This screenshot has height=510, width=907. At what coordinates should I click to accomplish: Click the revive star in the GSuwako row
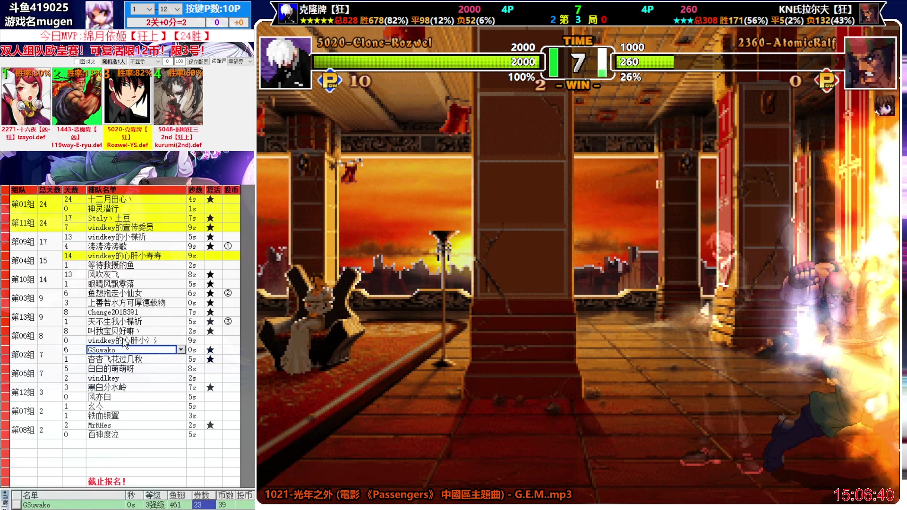[x=210, y=350]
